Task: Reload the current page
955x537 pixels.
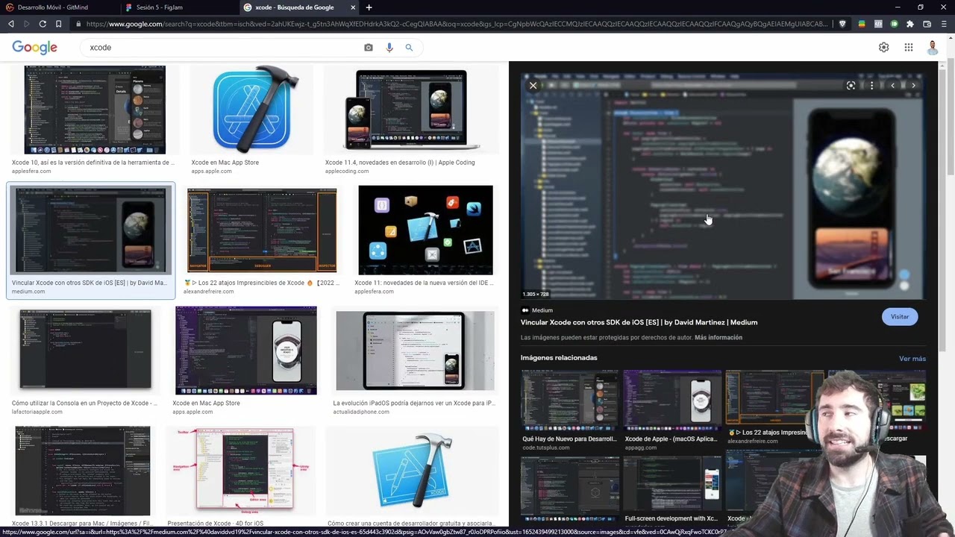Action: (43, 24)
